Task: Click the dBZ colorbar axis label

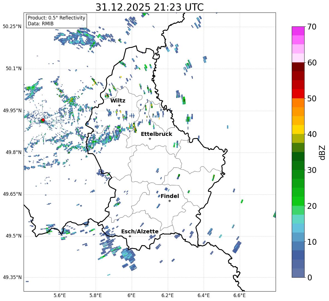Action: pyautogui.click(x=322, y=152)
